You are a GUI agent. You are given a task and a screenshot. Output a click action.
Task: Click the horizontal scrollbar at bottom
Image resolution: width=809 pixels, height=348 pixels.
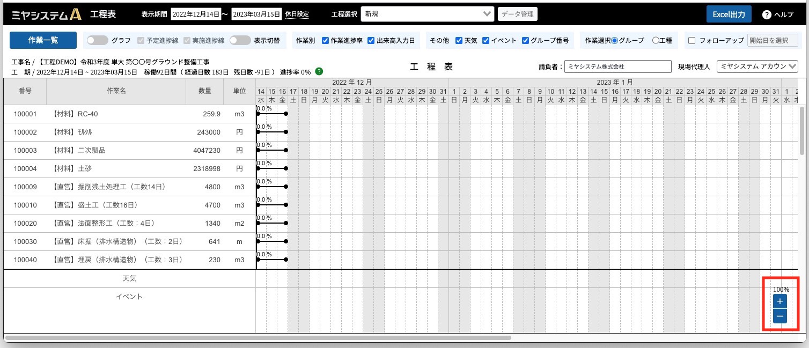tap(258, 338)
